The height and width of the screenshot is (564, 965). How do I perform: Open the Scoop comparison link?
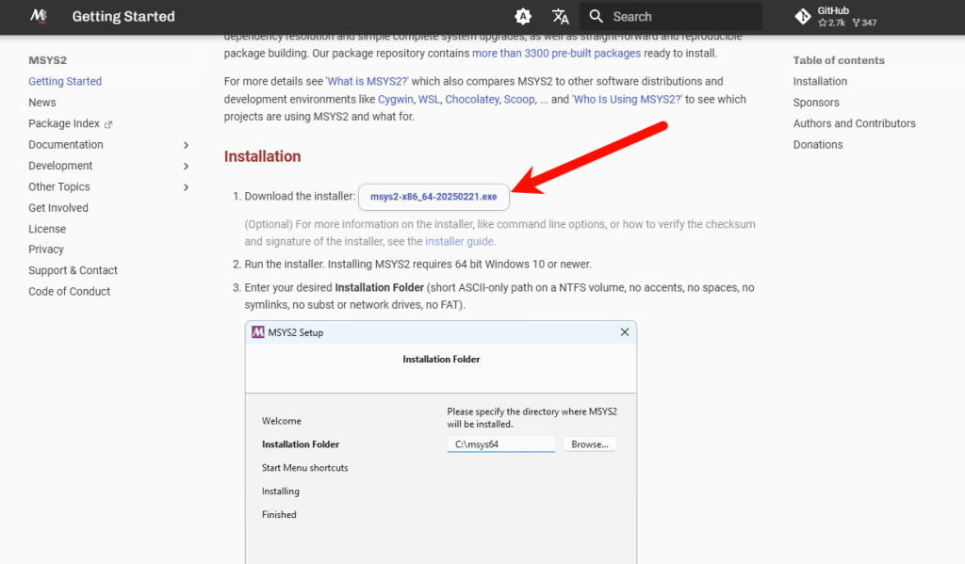519,99
